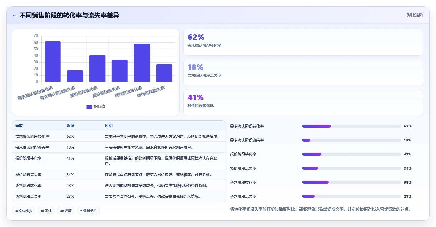This screenshot has height=227, width=436.
Task: Click the lightning icon beside the dashboard title
Action: 15,16
